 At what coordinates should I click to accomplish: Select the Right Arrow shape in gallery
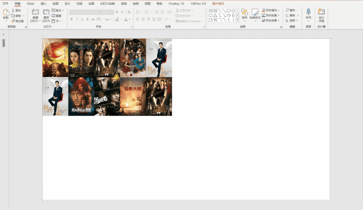tap(229, 15)
